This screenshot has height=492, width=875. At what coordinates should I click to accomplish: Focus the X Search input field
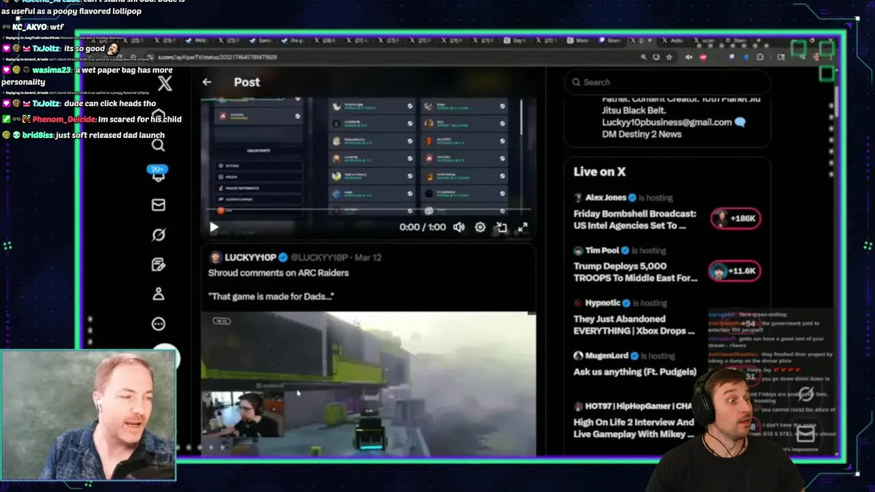pos(667,82)
